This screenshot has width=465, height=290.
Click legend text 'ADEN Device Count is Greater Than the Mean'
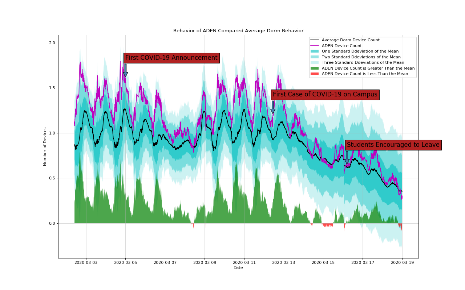368,68
